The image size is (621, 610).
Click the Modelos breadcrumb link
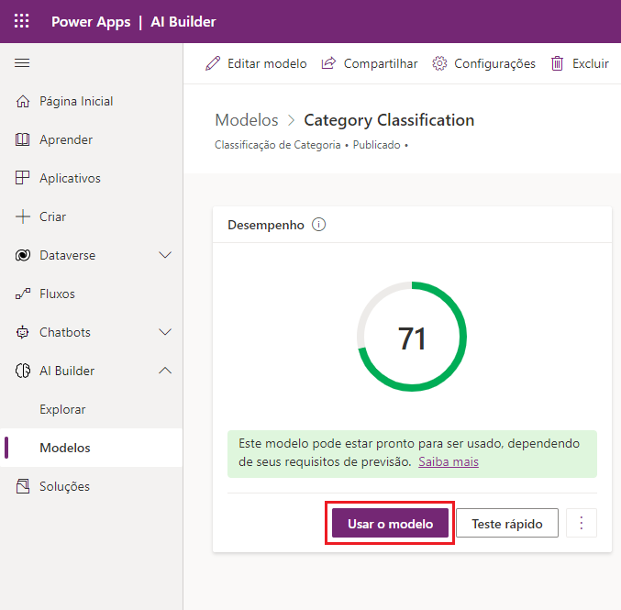[x=246, y=120]
